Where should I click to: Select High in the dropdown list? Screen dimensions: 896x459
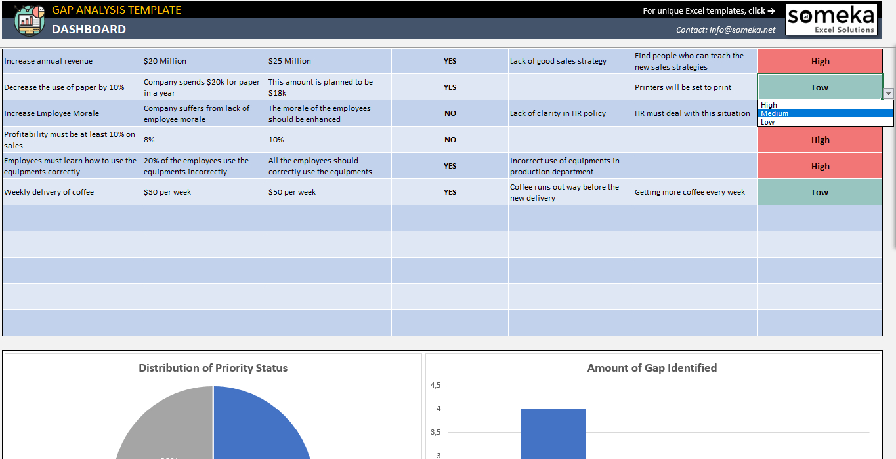click(826, 105)
